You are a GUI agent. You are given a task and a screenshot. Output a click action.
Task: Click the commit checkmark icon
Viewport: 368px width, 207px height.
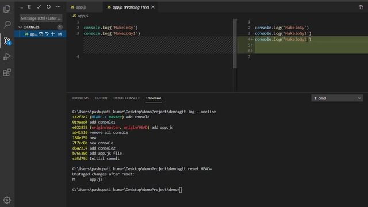(39, 7)
